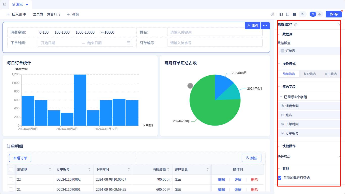Select the 1000-10000 consumption amount range
345x194 pixels.
(x=85, y=32)
